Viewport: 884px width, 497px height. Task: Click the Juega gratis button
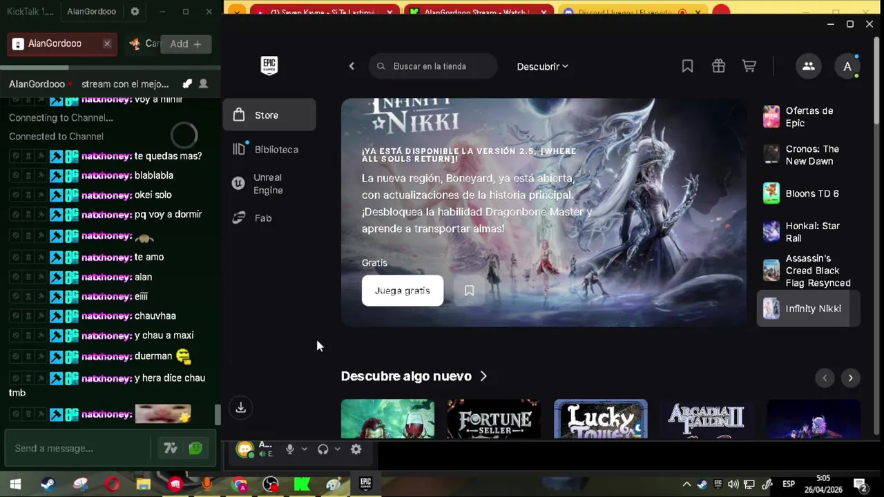click(403, 291)
